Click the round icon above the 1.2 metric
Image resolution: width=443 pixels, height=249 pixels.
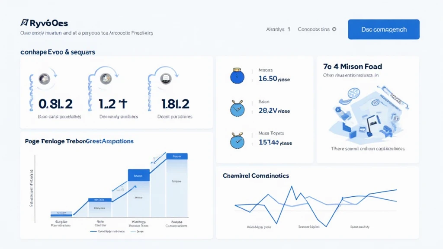point(106,79)
